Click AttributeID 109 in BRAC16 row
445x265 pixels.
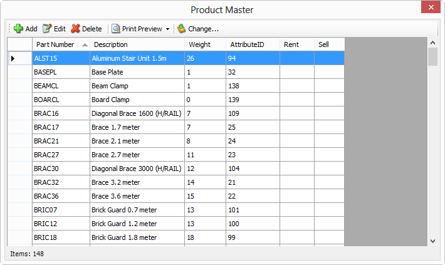coord(253,113)
